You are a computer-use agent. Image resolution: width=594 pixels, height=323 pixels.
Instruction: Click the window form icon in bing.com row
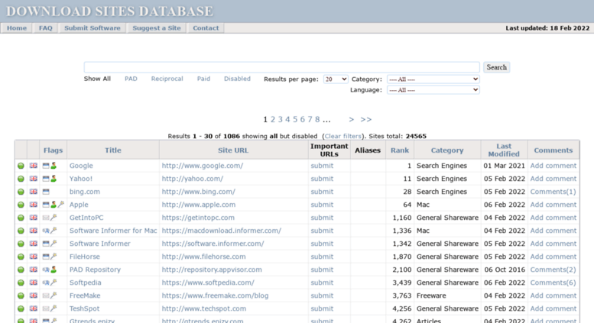click(46, 192)
